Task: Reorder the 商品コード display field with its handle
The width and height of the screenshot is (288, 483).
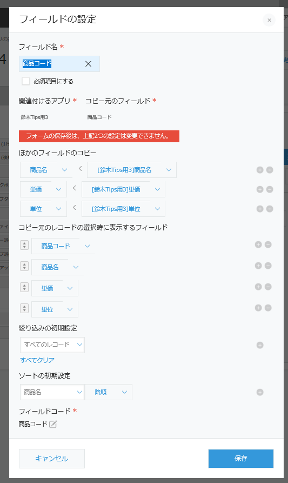Action: 24,245
